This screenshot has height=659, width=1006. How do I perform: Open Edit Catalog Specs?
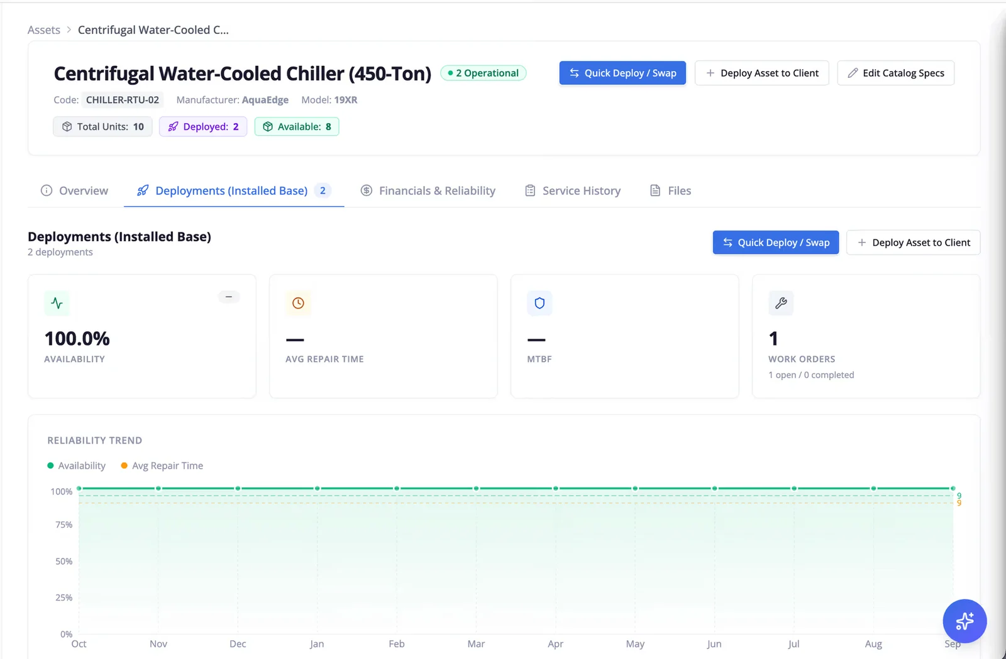(x=895, y=73)
